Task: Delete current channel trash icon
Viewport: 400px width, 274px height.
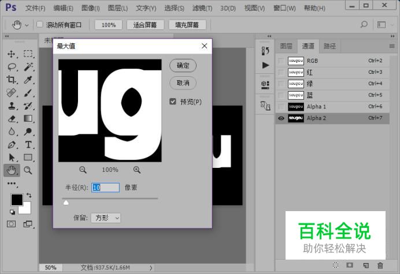Action: pos(380,265)
